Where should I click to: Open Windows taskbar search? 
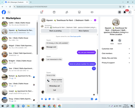(x=8, y=106)
